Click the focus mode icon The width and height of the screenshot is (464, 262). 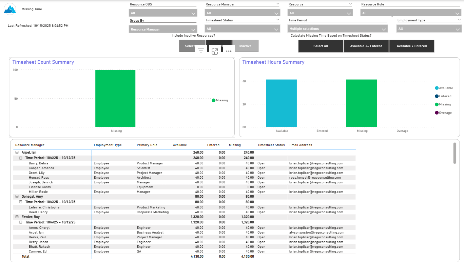(x=215, y=51)
